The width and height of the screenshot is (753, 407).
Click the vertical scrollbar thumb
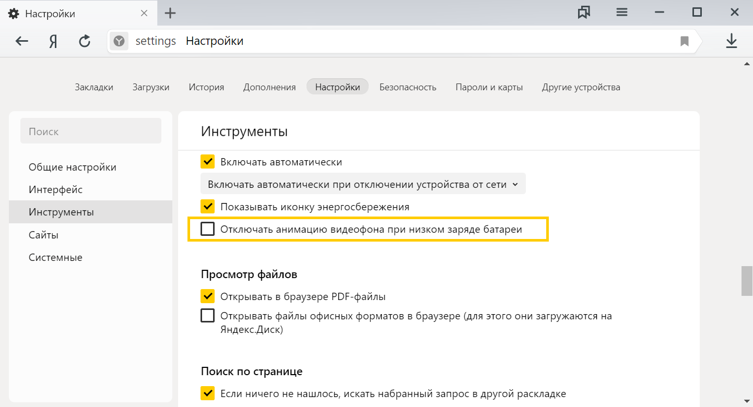(747, 281)
